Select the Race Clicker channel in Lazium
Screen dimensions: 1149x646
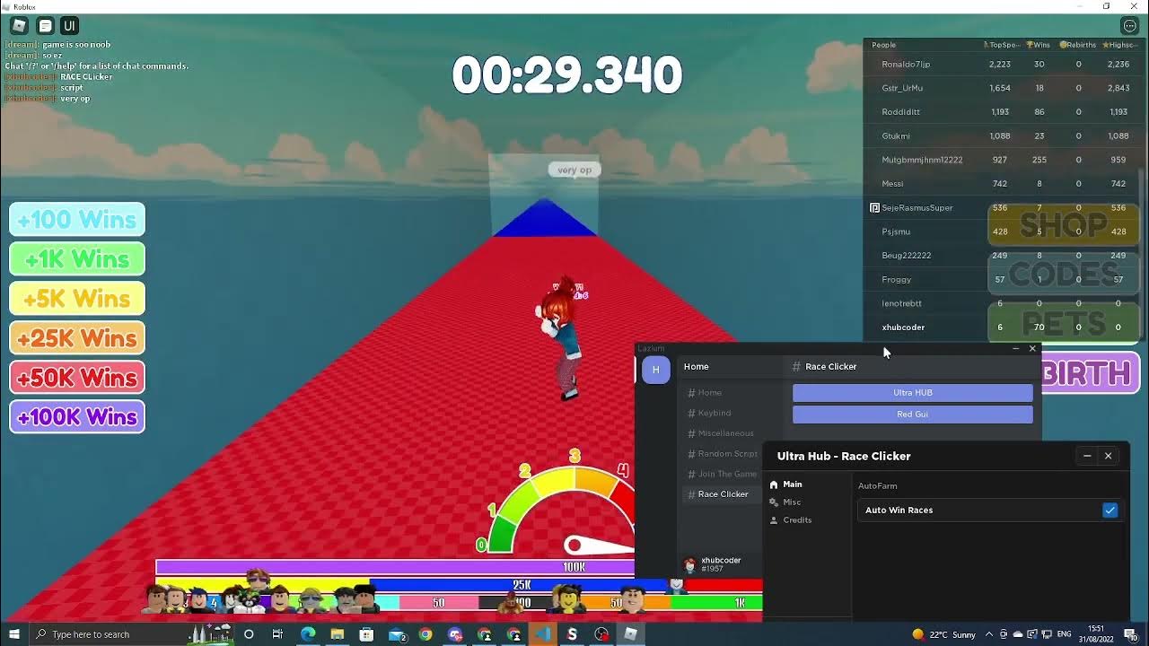point(722,494)
